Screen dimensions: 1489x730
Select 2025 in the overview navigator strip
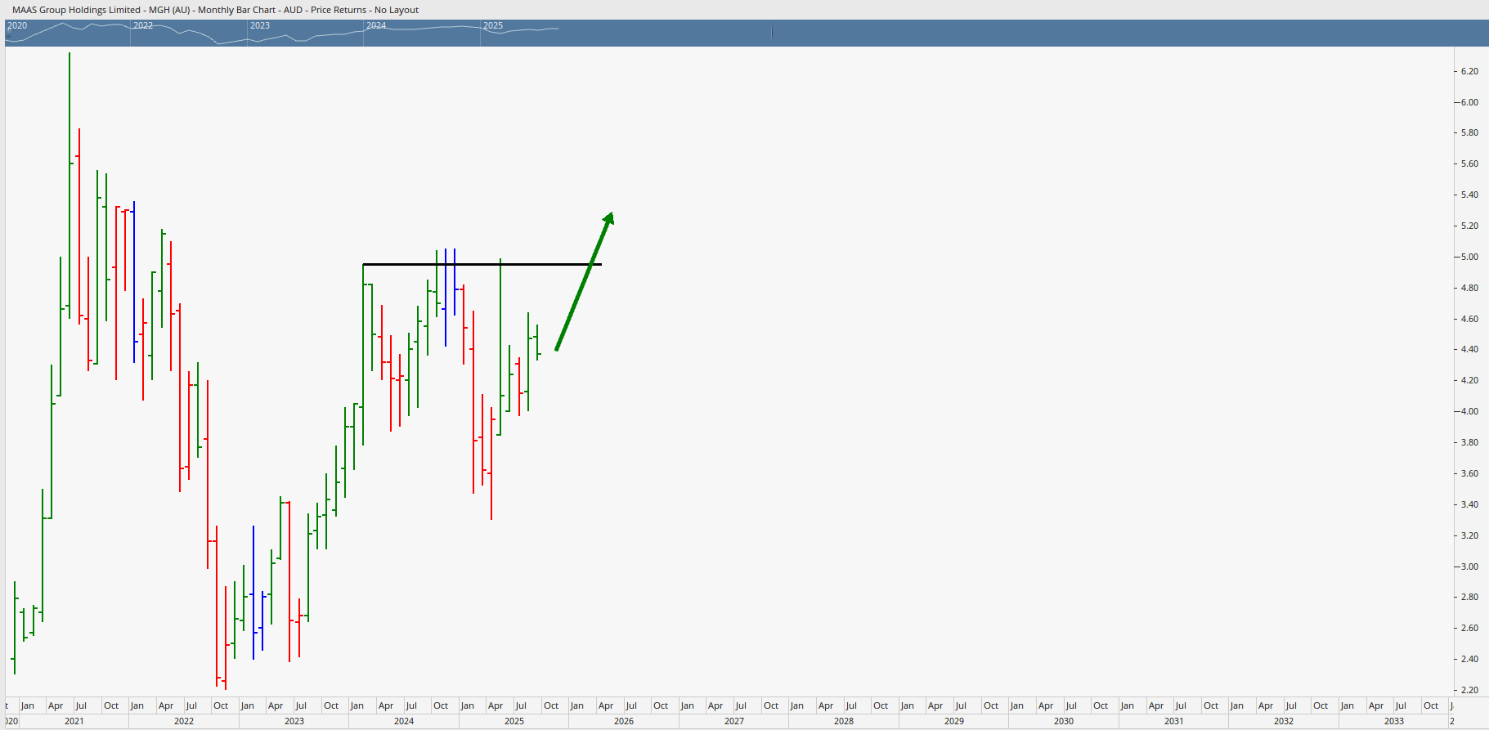[x=493, y=25]
